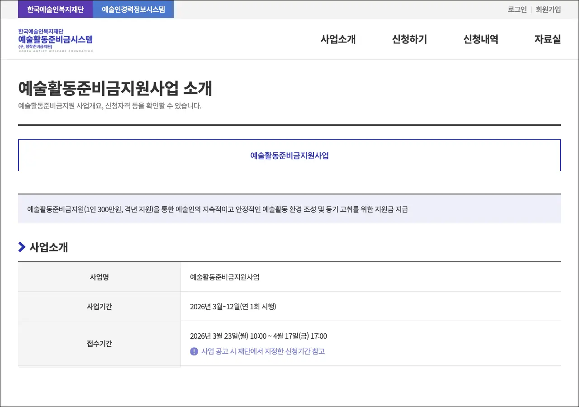Screen dimensions: 579x407
Task: Select the 사업명 table header cell
Action: 99,277
